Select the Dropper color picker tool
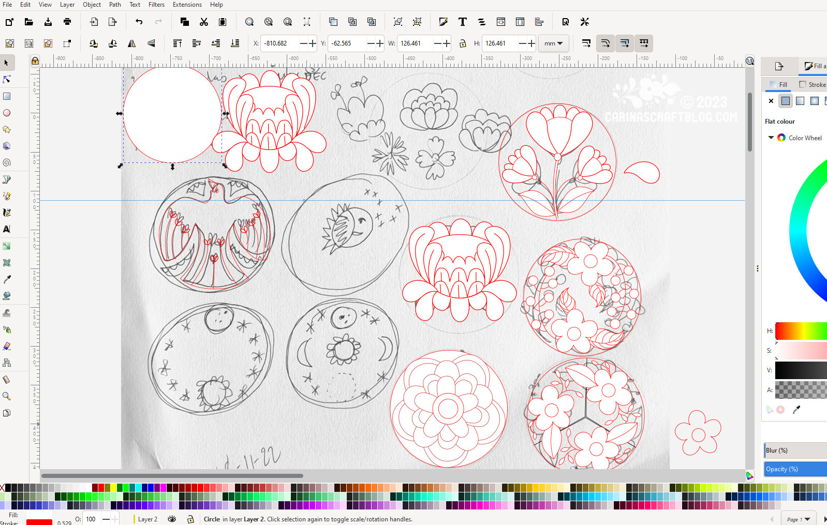 7,279
